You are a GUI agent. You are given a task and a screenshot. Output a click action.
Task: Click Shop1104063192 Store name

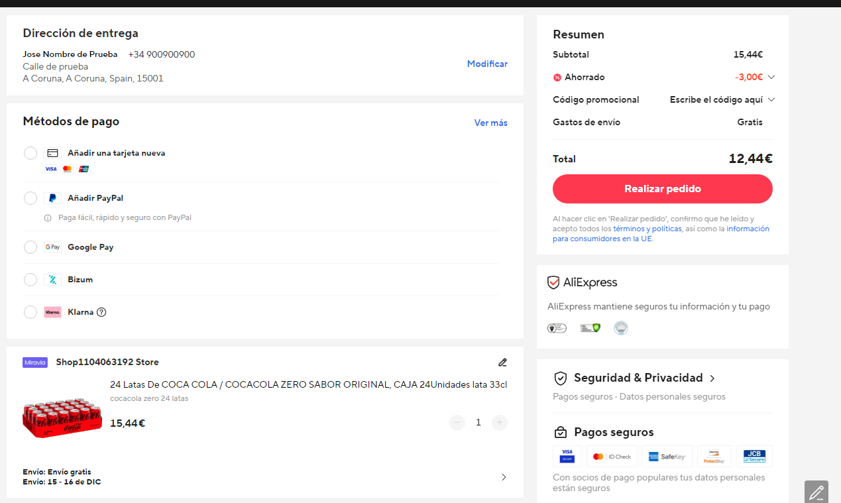click(x=107, y=363)
